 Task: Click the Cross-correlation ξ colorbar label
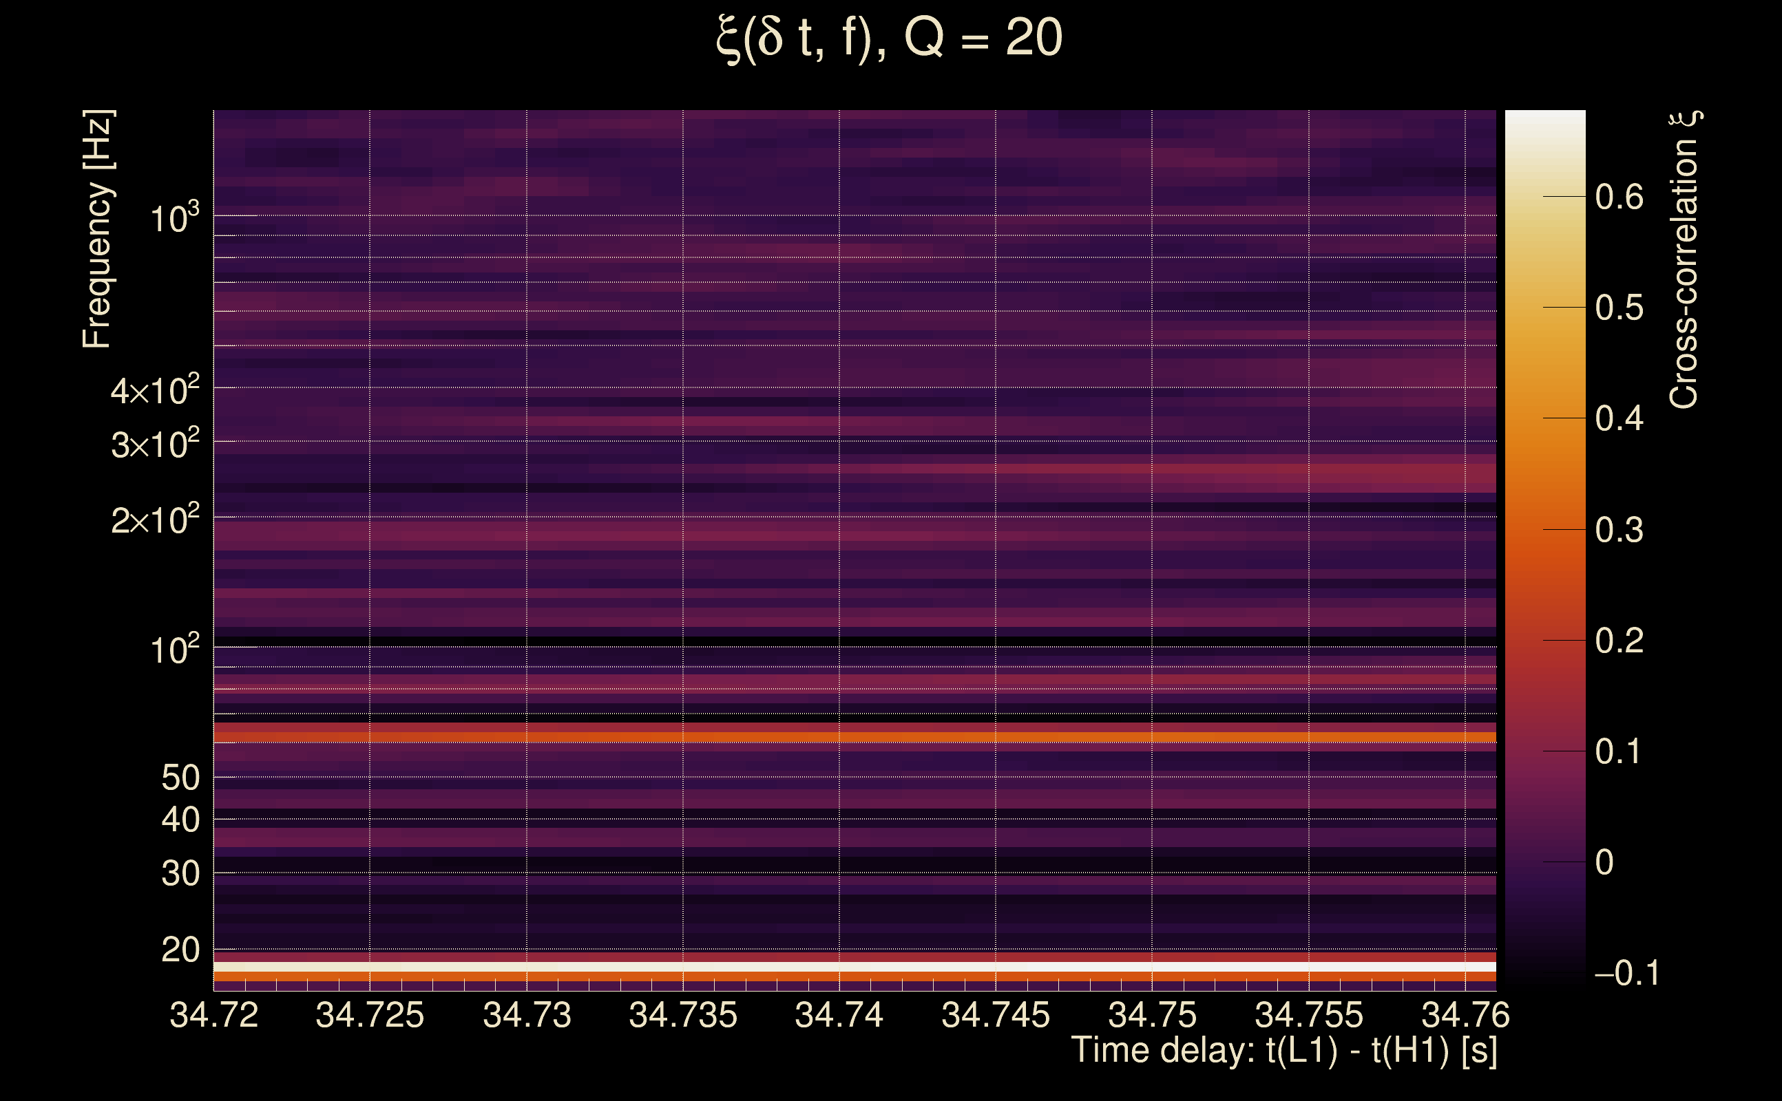[x=1685, y=260]
